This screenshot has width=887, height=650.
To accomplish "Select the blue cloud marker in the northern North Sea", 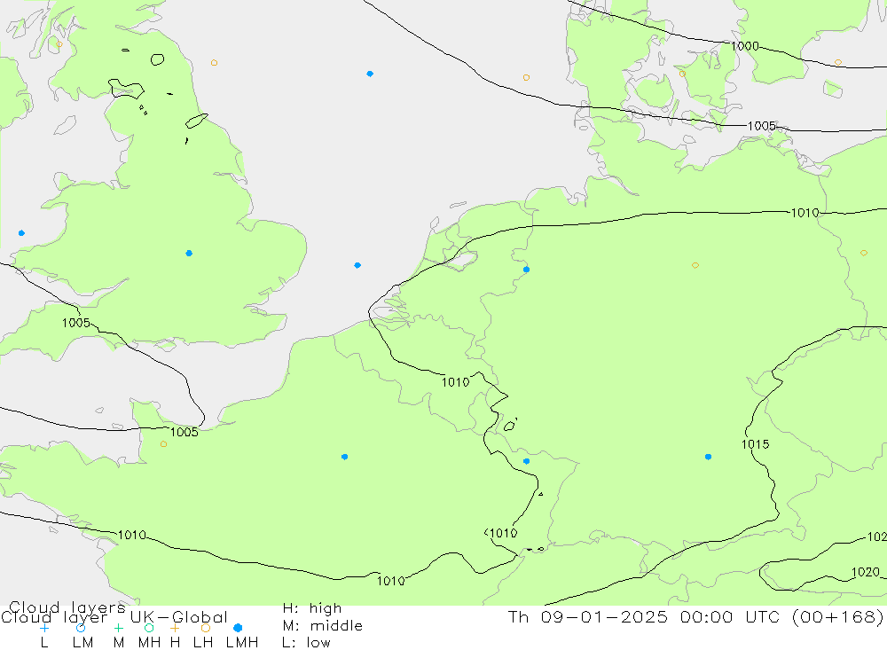I will 370,74.
